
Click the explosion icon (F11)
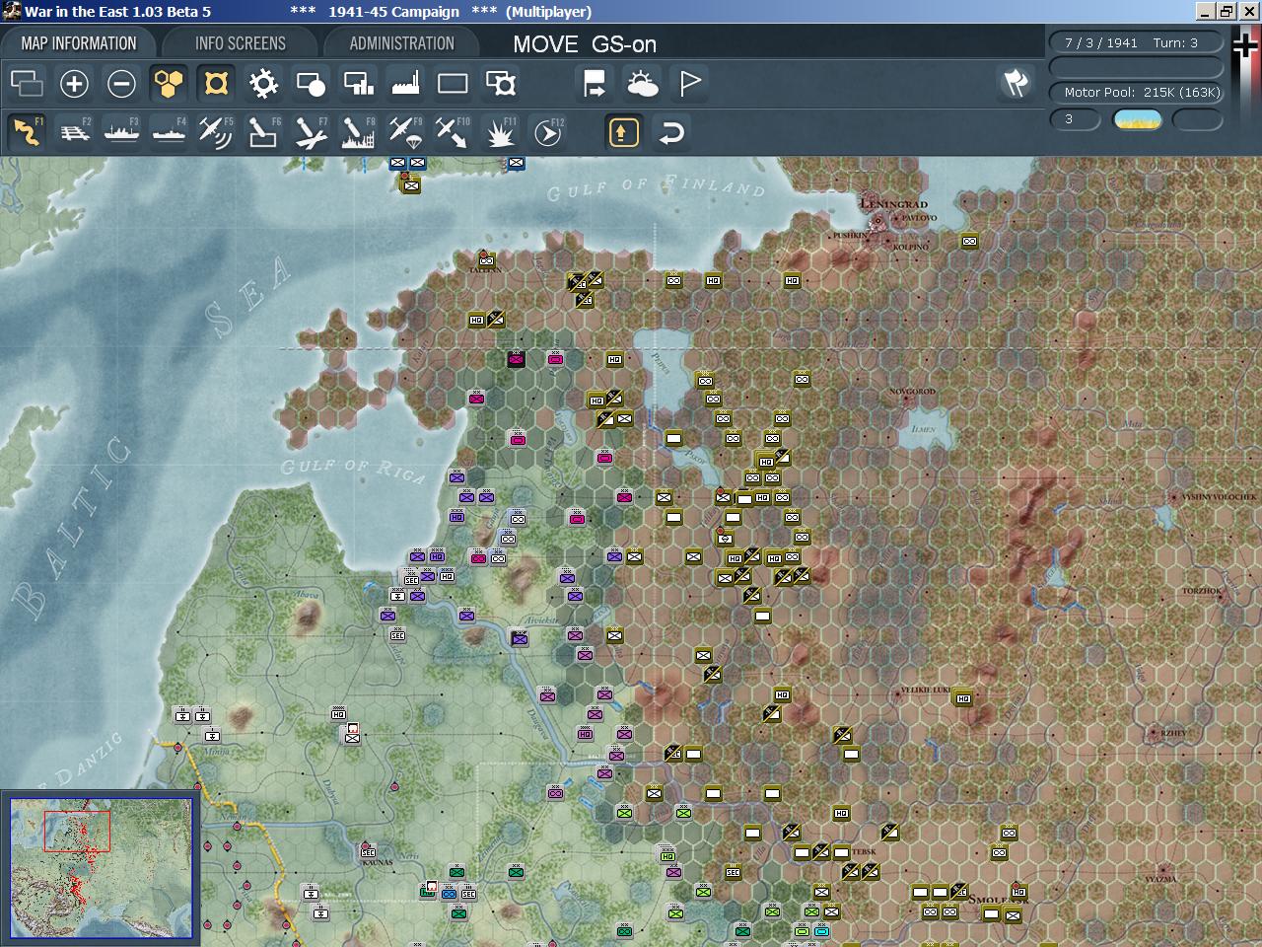coord(501,132)
